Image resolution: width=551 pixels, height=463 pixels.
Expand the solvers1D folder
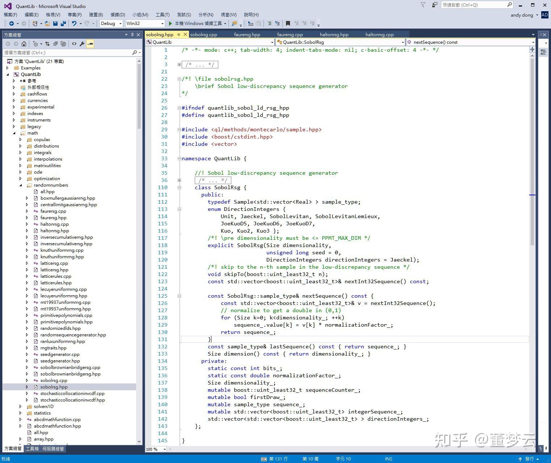(x=21, y=407)
